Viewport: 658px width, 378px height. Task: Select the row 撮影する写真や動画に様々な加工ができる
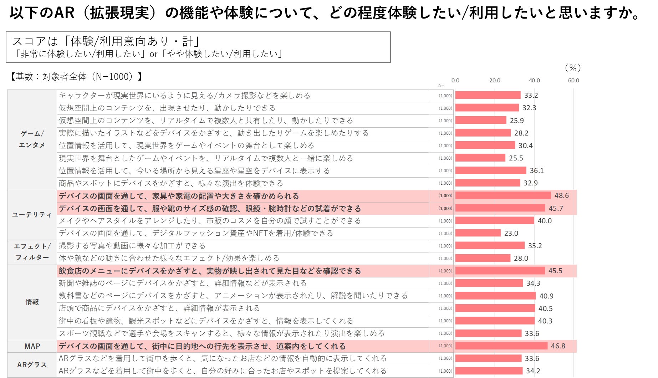point(132,246)
